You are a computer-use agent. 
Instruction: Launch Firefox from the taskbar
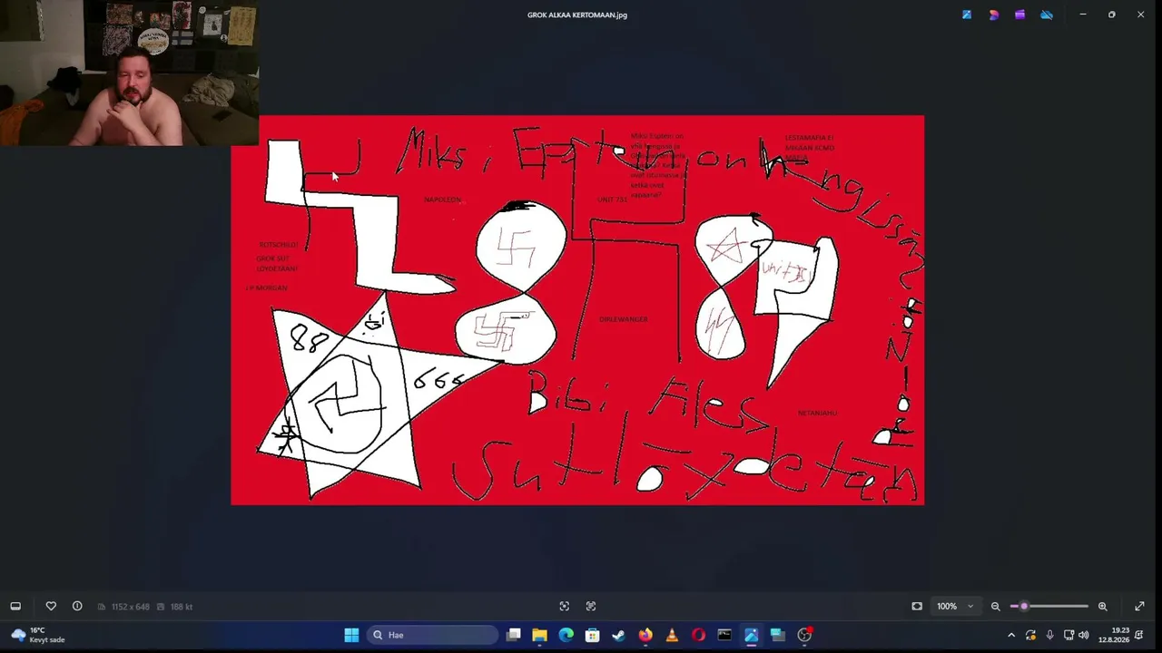point(645,635)
